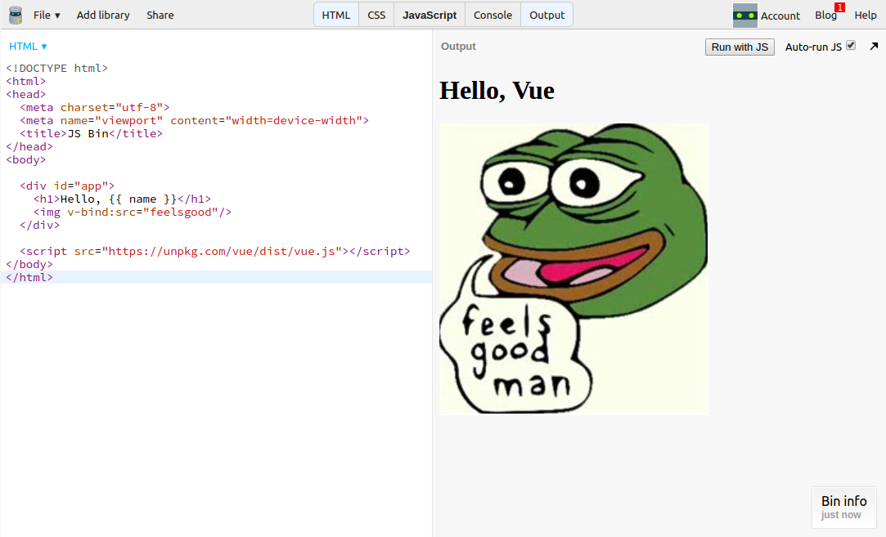Screen dimensions: 886x537
Task: Switch on the JavaScript panel tab
Action: click(x=430, y=15)
